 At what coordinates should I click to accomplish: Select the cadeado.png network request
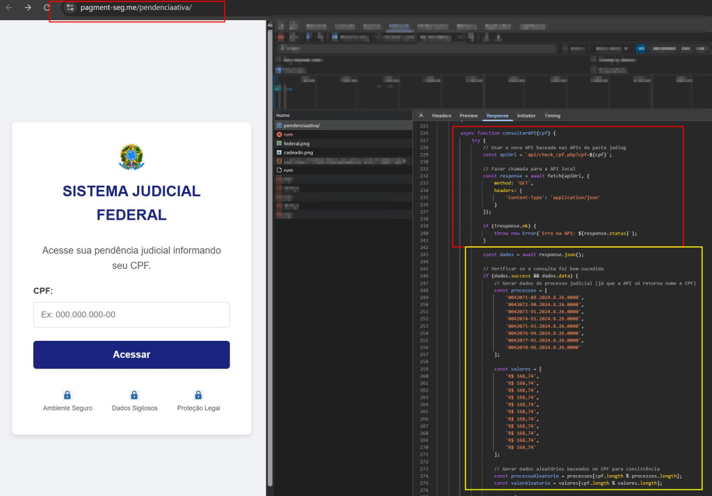[x=298, y=152]
